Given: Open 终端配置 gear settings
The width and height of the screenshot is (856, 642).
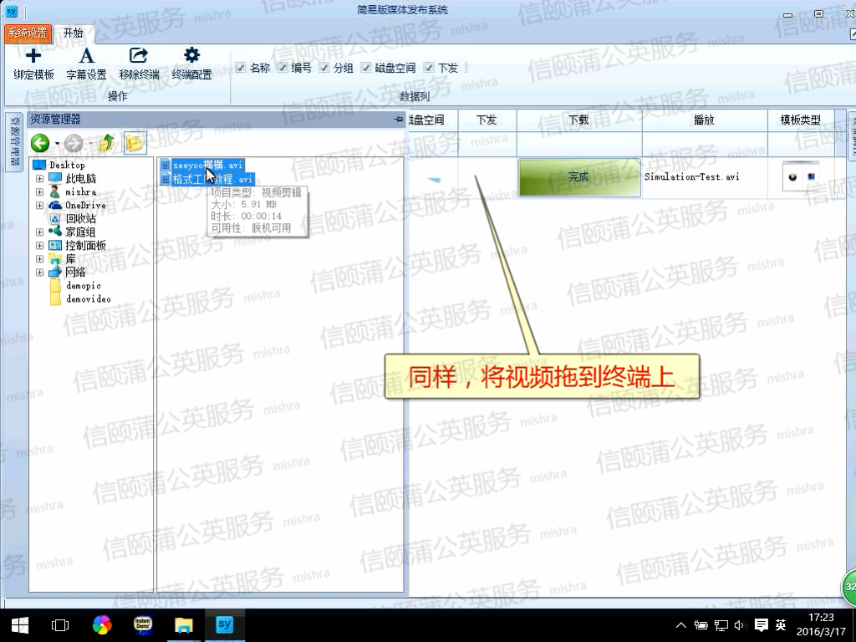Looking at the screenshot, I should (x=191, y=57).
